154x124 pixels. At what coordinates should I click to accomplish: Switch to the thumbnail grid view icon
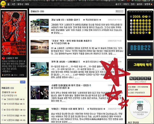coord(119,12)
